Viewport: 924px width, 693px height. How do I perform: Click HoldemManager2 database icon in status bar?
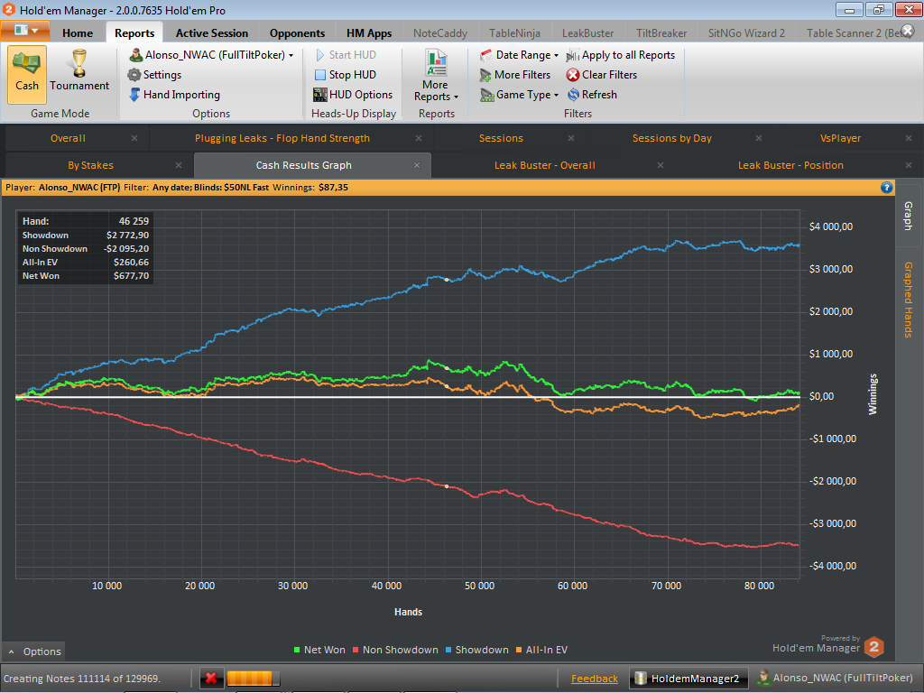641,679
